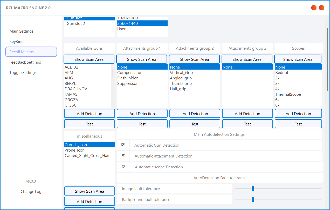Open the Main Settings tab

pyautogui.click(x=22, y=31)
